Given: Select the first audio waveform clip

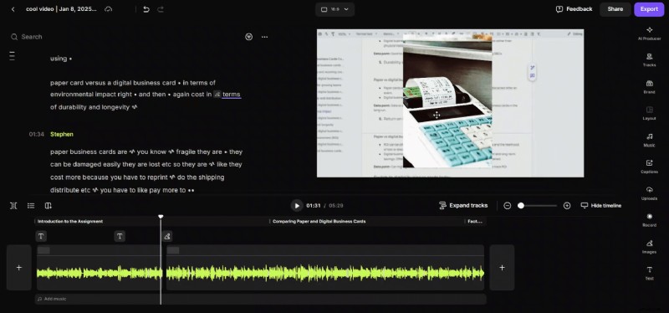Looking at the screenshot, I should pos(99,268).
